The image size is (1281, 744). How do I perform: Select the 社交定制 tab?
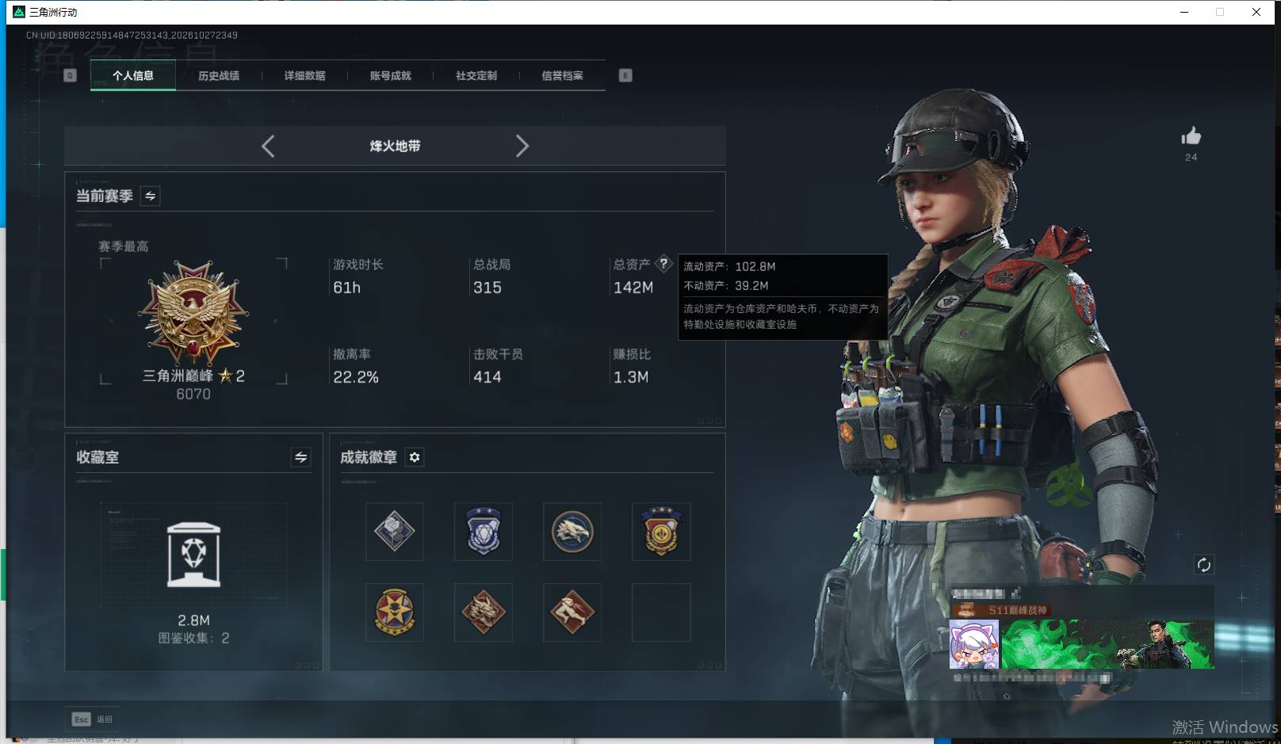pyautogui.click(x=476, y=76)
